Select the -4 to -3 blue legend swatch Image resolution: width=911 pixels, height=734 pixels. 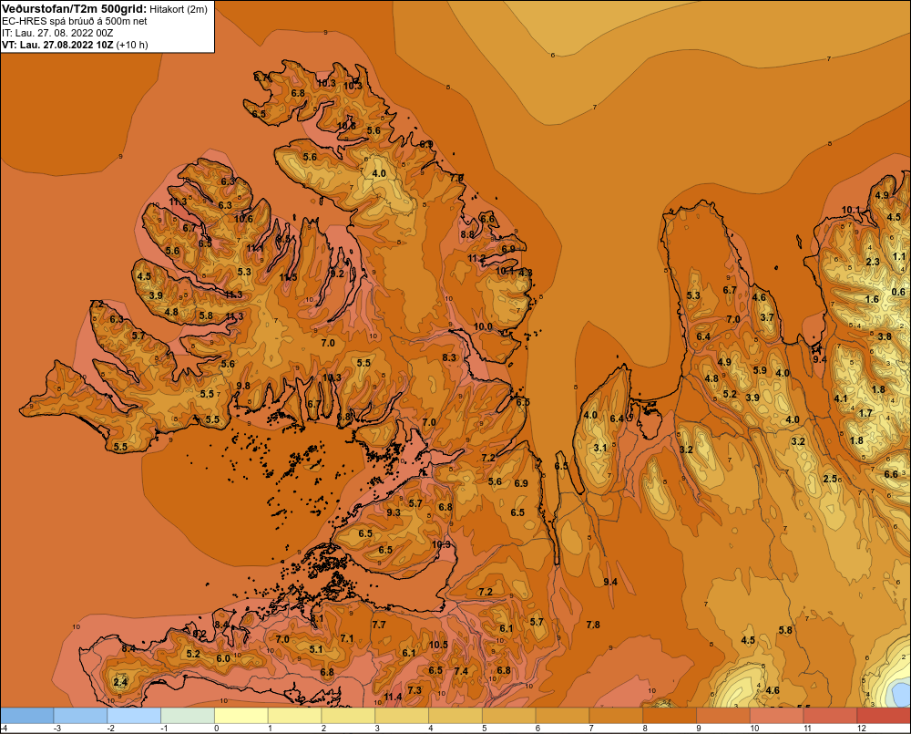tap(27, 715)
